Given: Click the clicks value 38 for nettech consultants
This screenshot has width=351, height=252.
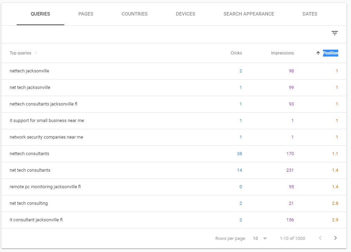Looking at the screenshot, I should (239, 153).
